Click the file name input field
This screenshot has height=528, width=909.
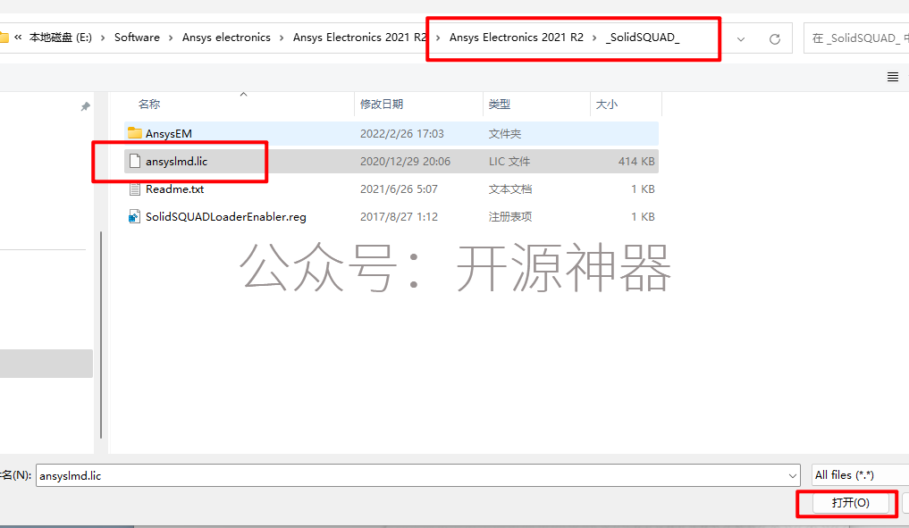pyautogui.click(x=418, y=475)
